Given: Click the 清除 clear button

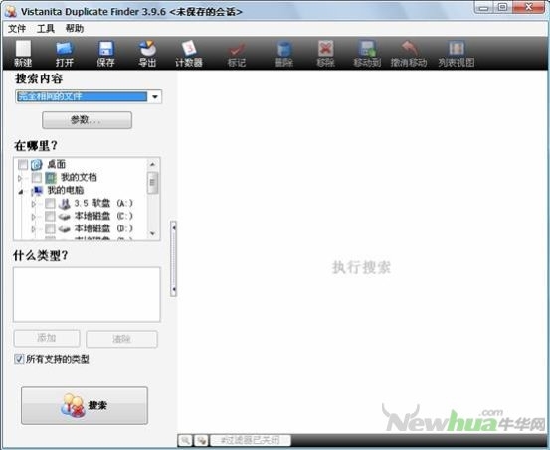Looking at the screenshot, I should pos(121,339).
